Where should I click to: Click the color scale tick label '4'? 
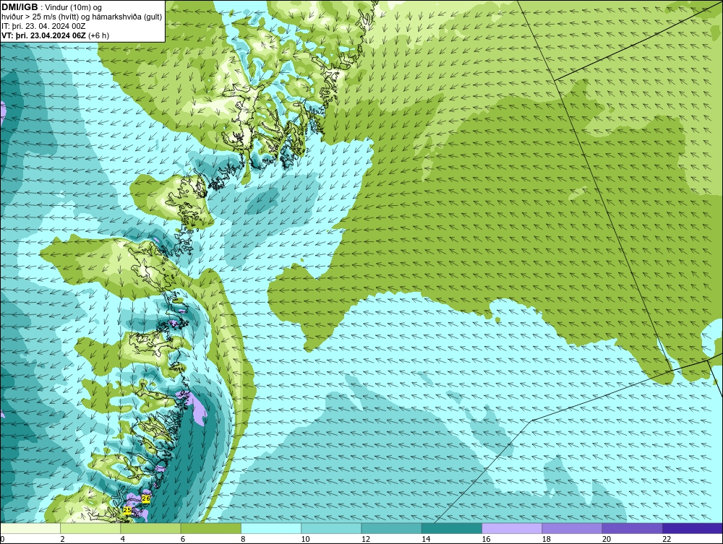(123, 539)
